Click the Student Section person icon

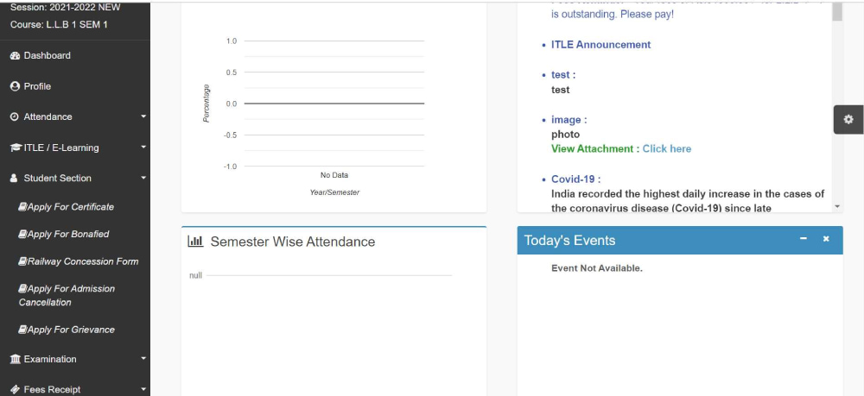pos(15,179)
